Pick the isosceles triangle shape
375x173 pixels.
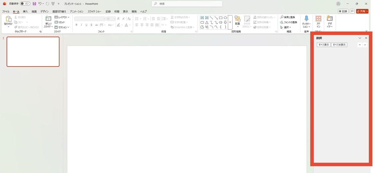(207, 22)
